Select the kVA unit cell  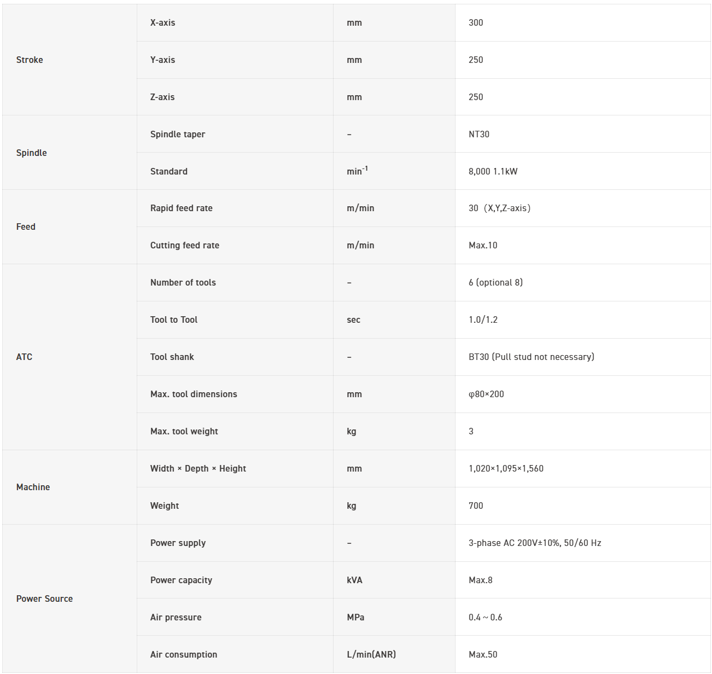[354, 580]
